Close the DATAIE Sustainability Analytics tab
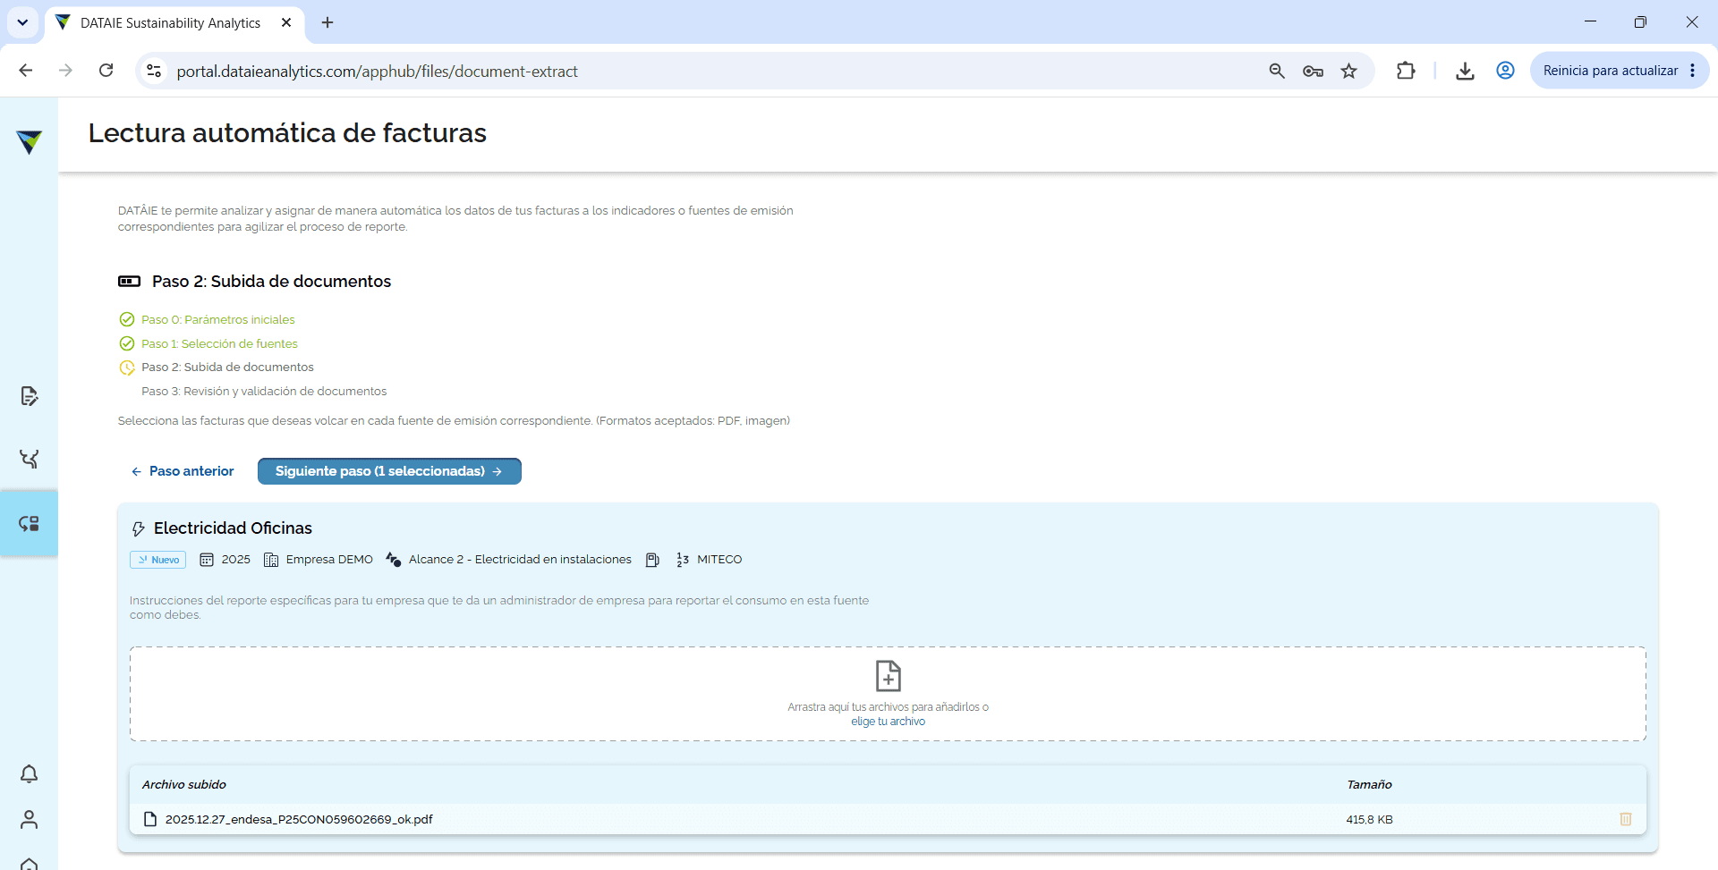1718x870 pixels. point(286,22)
